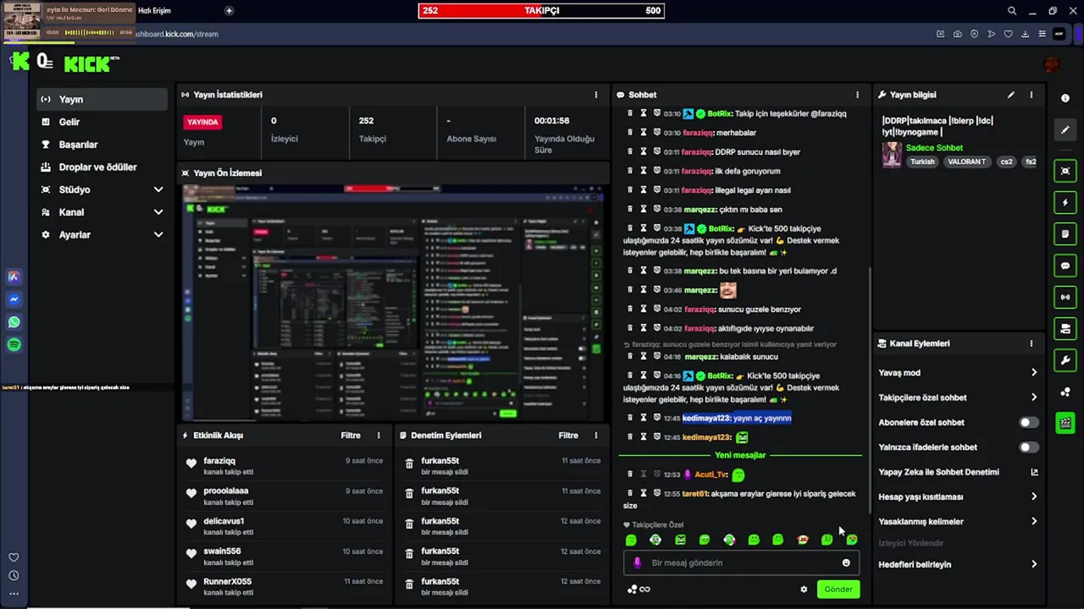Image resolution: width=1084 pixels, height=609 pixels.
Task: Expand the Ayarlar sidebar section
Action: [x=102, y=234]
